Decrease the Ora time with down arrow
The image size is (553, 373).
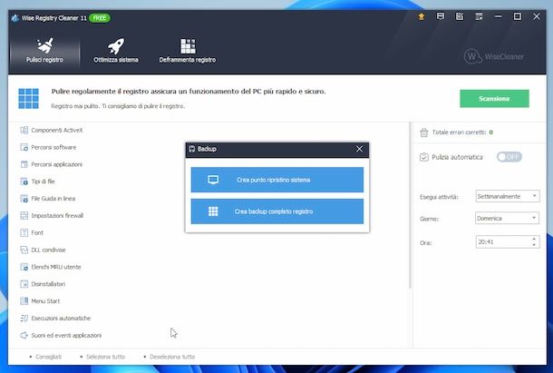pos(534,245)
